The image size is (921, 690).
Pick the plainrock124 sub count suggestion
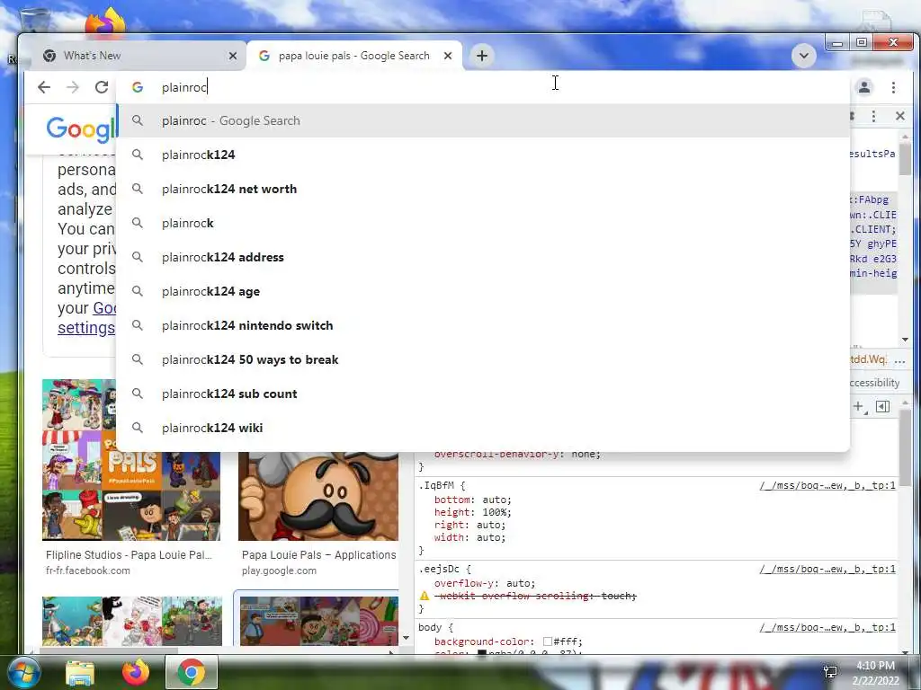pos(483,394)
